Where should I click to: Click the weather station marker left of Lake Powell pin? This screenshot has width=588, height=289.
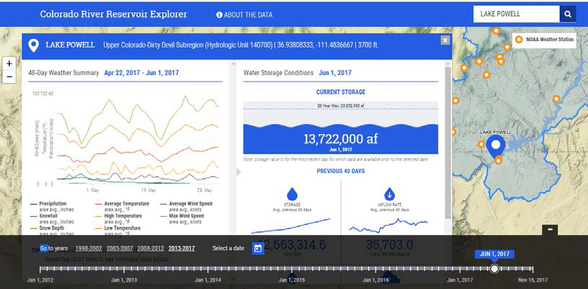tap(481, 144)
